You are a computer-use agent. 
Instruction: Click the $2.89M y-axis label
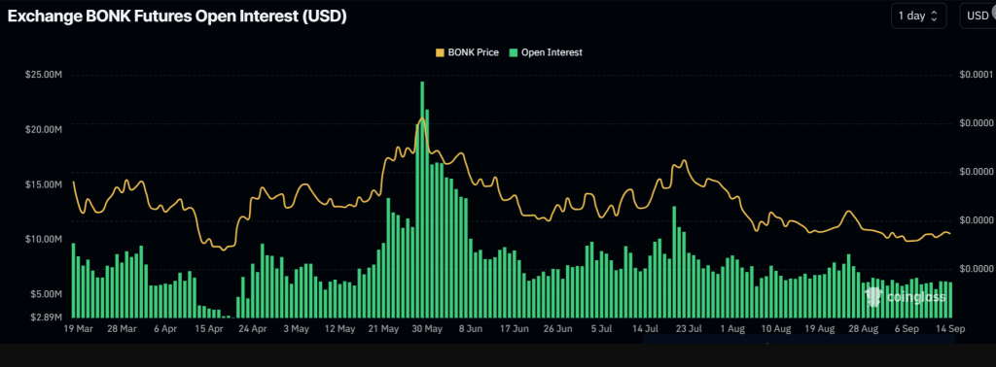point(47,317)
